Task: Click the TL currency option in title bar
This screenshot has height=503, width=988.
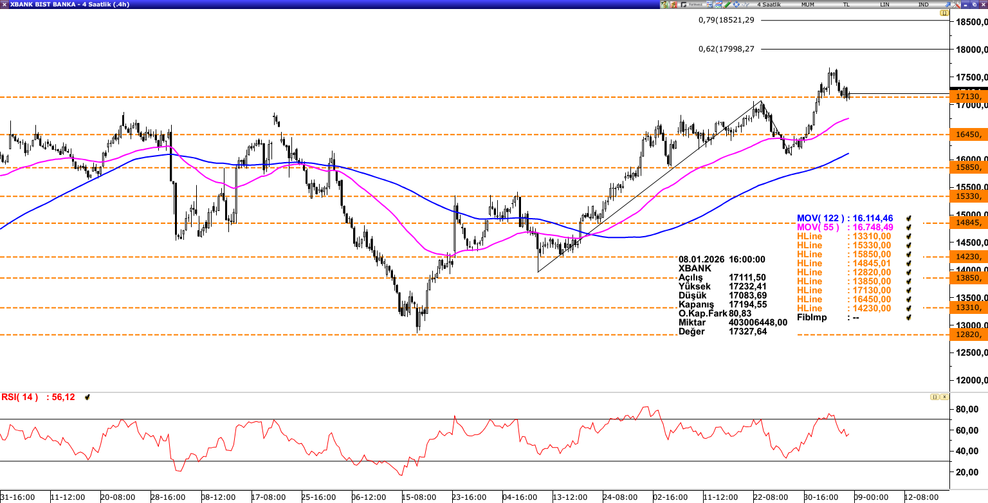Action: [846, 5]
